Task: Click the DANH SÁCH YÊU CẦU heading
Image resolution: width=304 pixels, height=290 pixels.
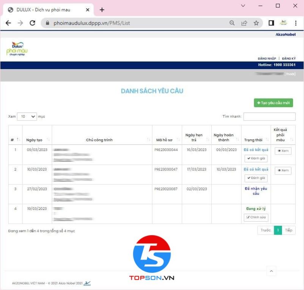Action: 152,91
